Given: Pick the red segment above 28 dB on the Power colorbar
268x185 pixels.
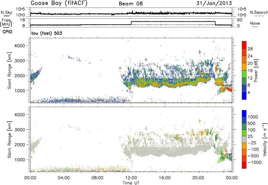Looking at the screenshot, I should 244,45.
